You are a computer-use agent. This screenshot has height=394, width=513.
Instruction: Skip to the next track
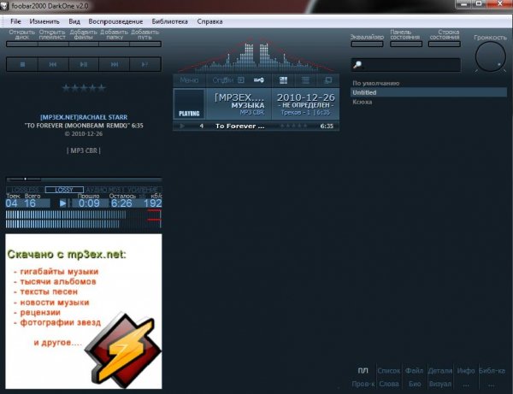pos(115,64)
